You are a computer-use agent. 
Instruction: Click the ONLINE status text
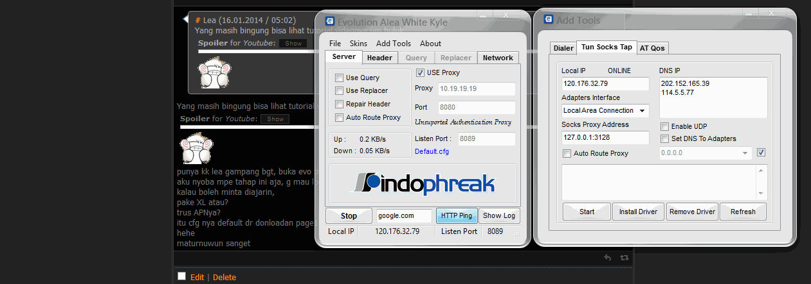point(619,71)
